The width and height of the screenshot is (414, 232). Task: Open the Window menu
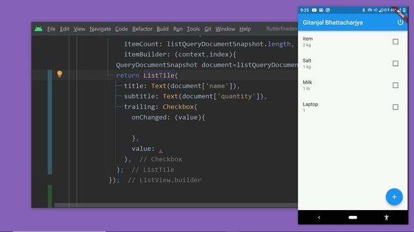click(x=225, y=29)
